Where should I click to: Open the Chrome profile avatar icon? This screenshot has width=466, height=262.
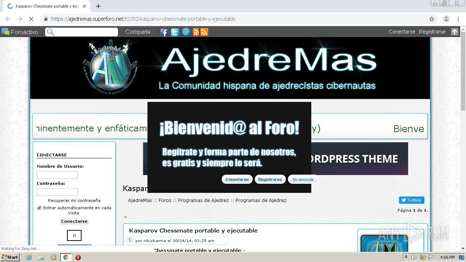point(446,19)
